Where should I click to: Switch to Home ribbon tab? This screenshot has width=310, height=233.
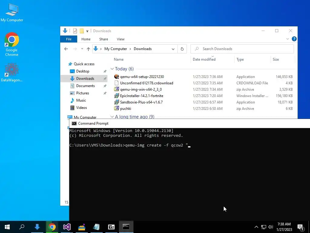click(x=86, y=39)
